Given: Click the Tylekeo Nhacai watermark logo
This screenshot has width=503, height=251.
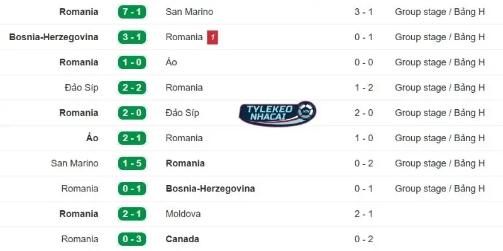Looking at the screenshot, I should pyautogui.click(x=277, y=113).
